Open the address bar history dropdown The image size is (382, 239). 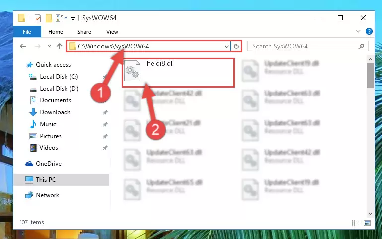[x=227, y=46]
